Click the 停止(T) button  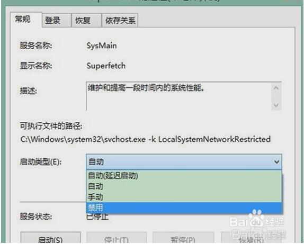(x=117, y=238)
